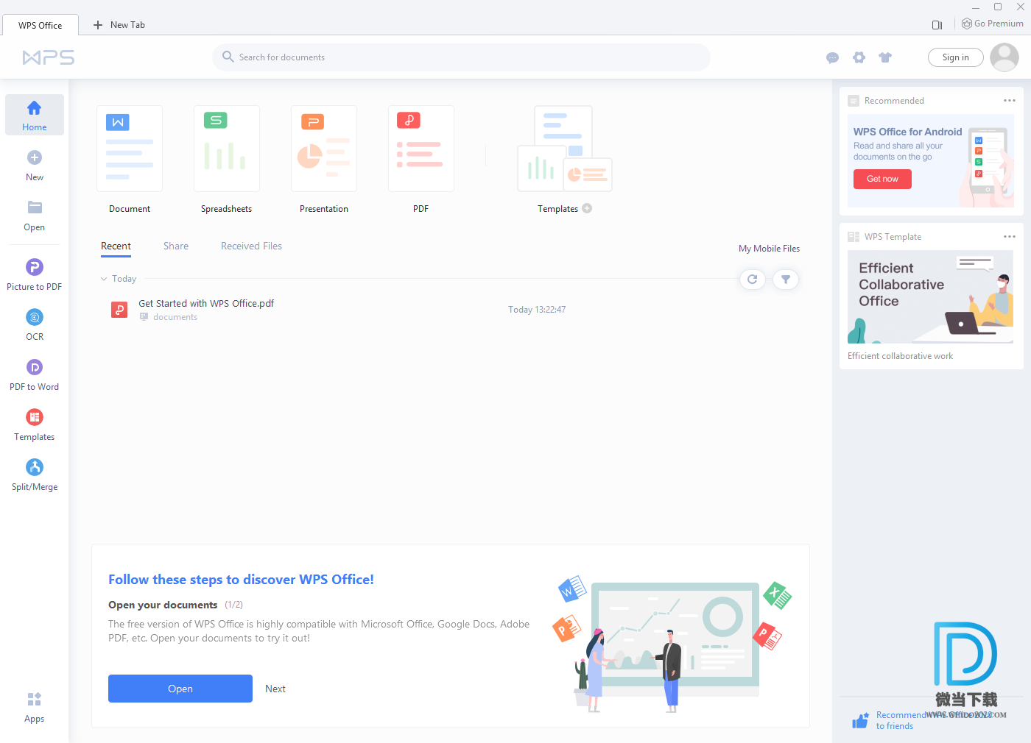Click the chat message icon in header
The image size is (1031, 743).
tap(832, 57)
